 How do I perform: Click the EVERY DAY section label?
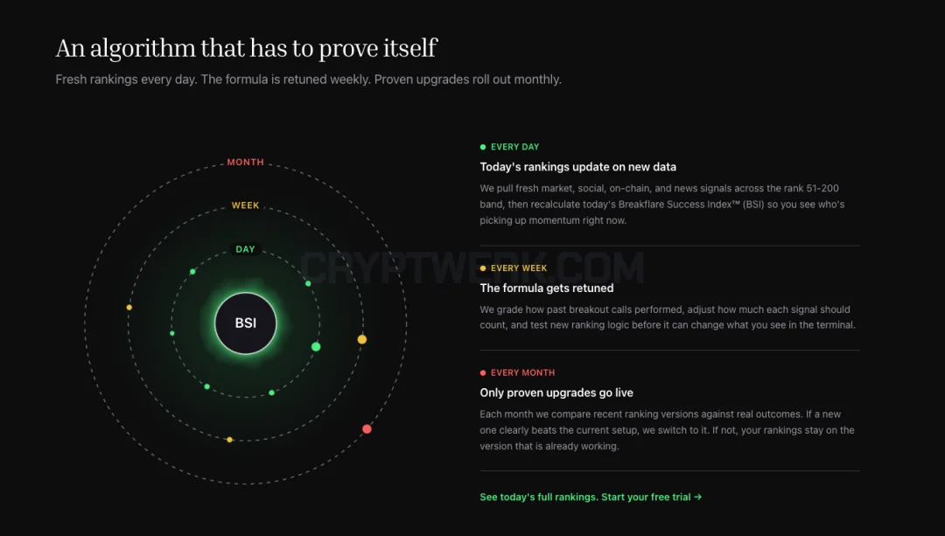pyautogui.click(x=514, y=147)
